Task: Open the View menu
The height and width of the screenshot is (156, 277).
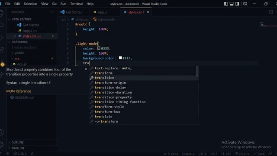Action: tap(45, 4)
